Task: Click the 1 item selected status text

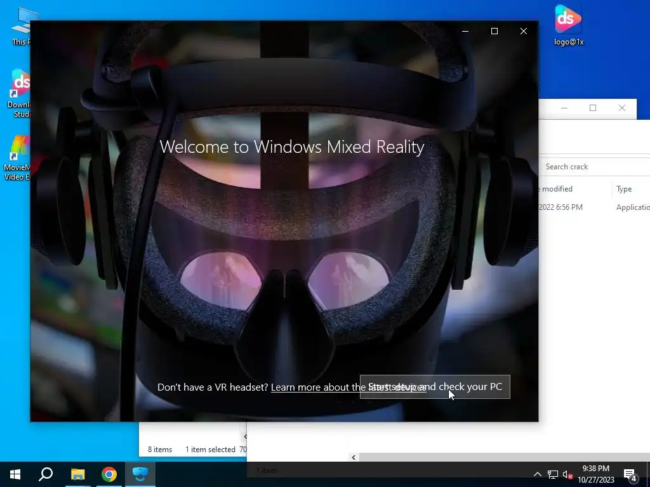Action: [x=210, y=450]
